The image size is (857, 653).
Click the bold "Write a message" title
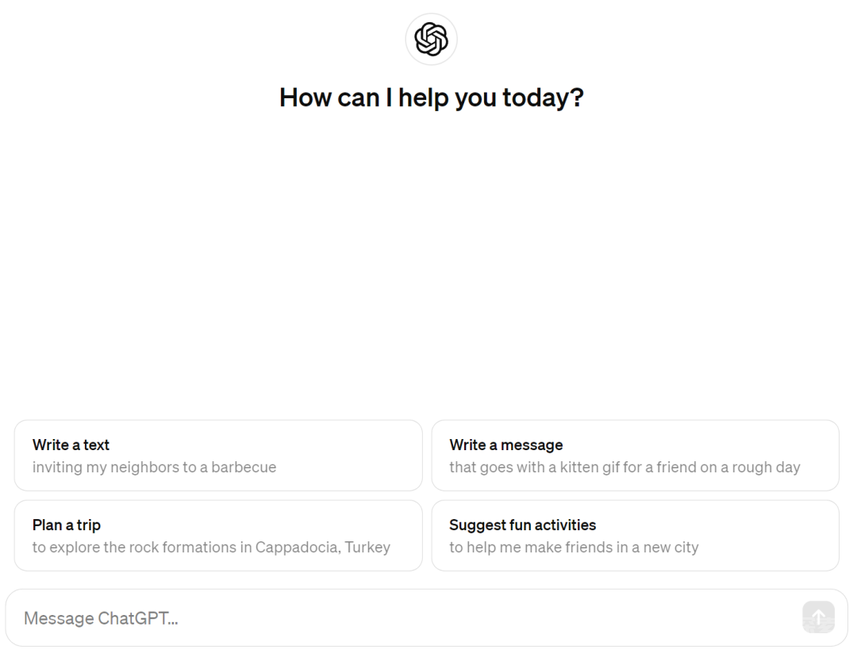click(506, 445)
